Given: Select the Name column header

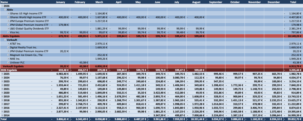Looking at the screenshot, I should (x=4, y=2).
